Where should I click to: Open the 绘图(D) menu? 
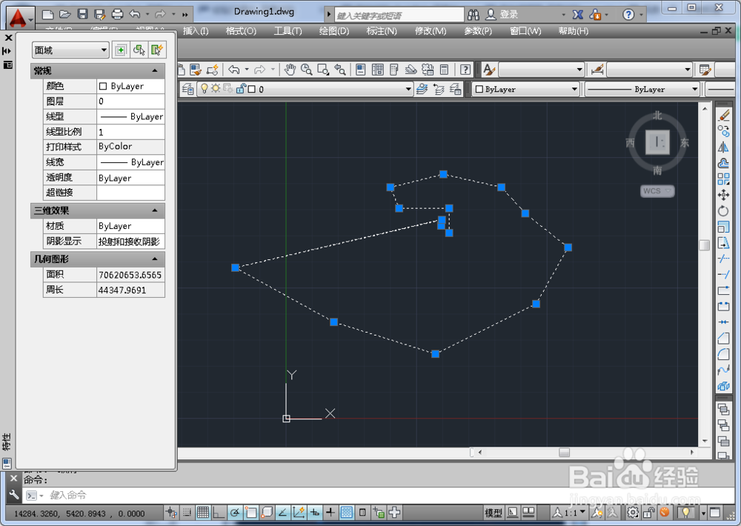click(334, 31)
